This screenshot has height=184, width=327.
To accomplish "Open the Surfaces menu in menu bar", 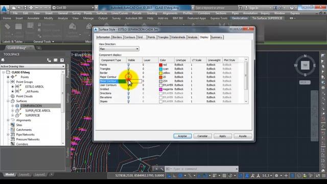I will [102, 13].
